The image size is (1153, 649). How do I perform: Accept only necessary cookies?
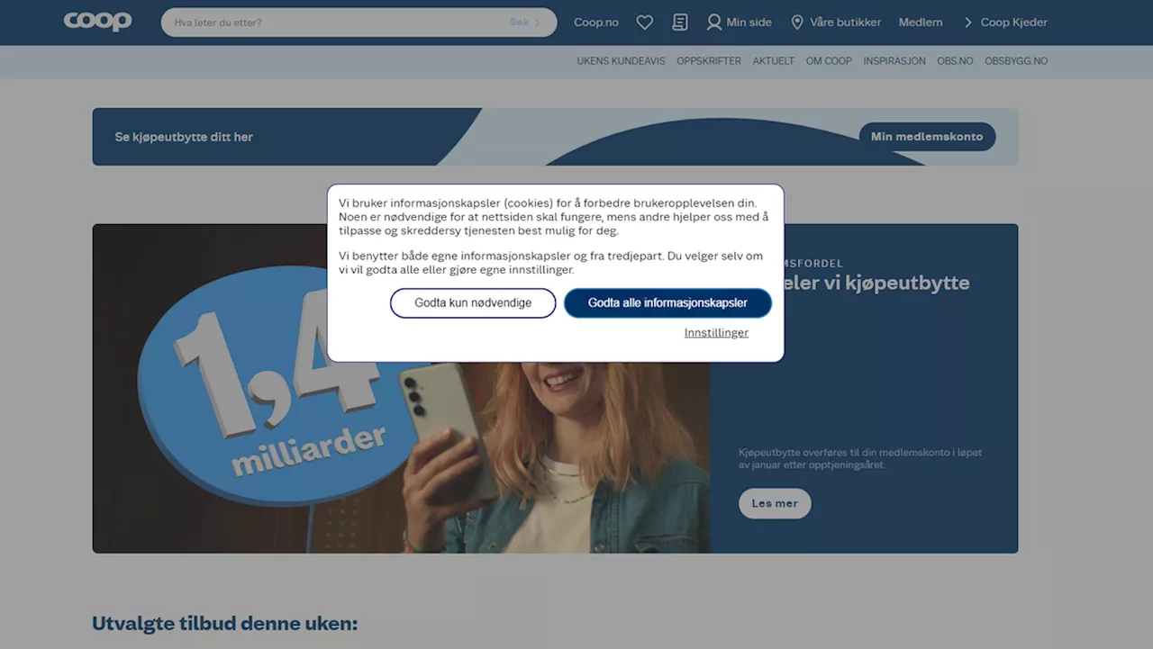pos(473,303)
